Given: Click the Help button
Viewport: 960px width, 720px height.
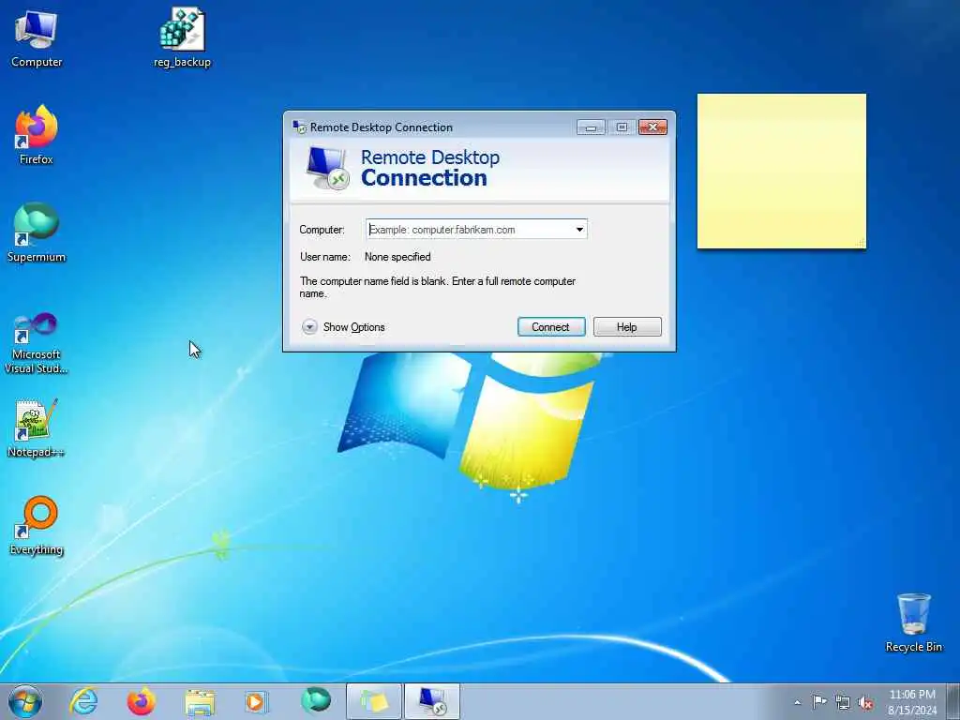Looking at the screenshot, I should 627,327.
